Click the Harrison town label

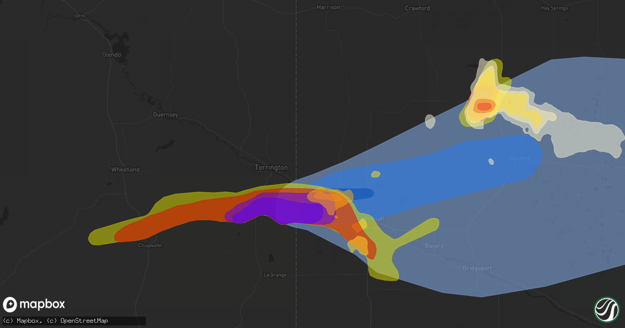point(329,7)
